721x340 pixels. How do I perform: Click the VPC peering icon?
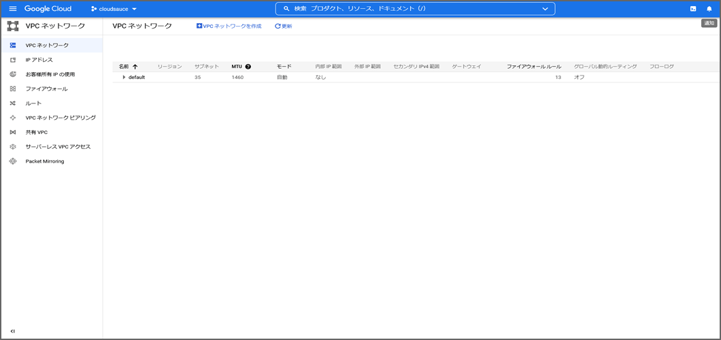point(13,118)
